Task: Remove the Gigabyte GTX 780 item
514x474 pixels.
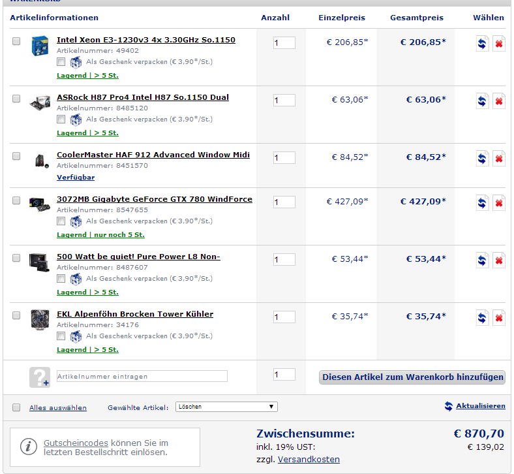Action: 498,202
